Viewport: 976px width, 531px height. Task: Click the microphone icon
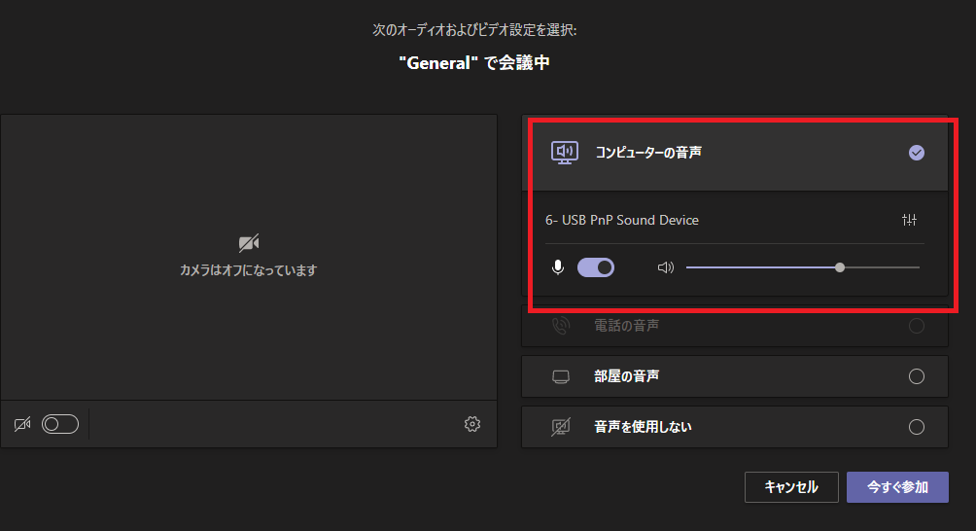pos(558,267)
